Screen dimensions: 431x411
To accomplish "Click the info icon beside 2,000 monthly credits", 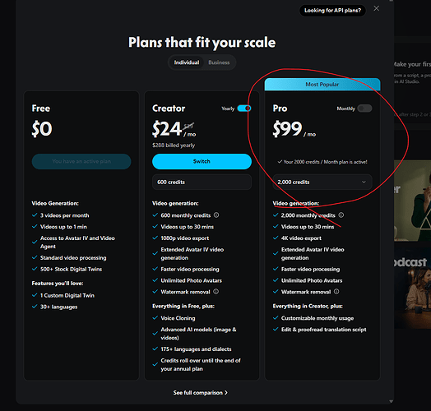I will (341, 215).
